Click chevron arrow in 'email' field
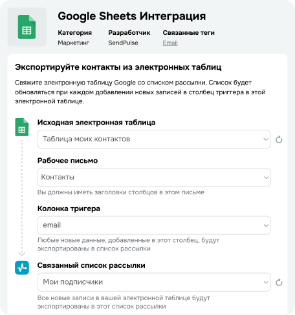 point(266,225)
